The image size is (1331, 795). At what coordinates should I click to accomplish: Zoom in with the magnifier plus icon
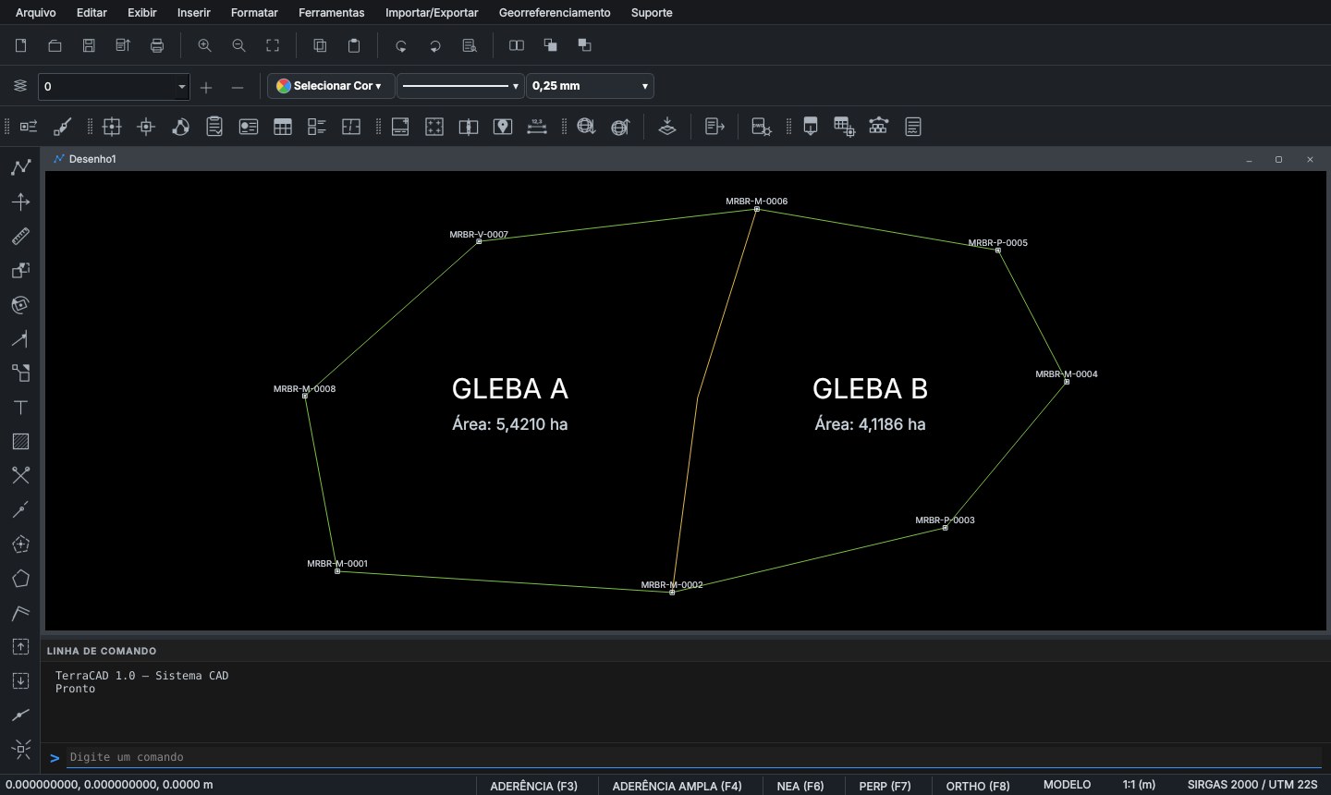coord(204,45)
